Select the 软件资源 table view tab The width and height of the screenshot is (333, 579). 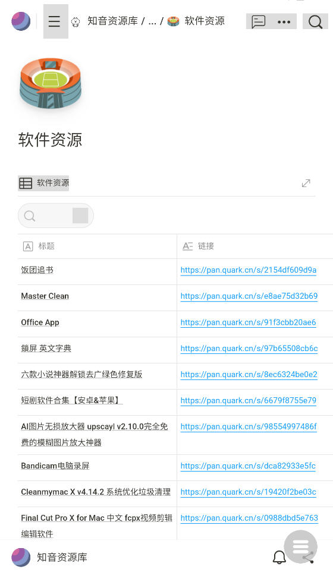pyautogui.click(x=43, y=183)
